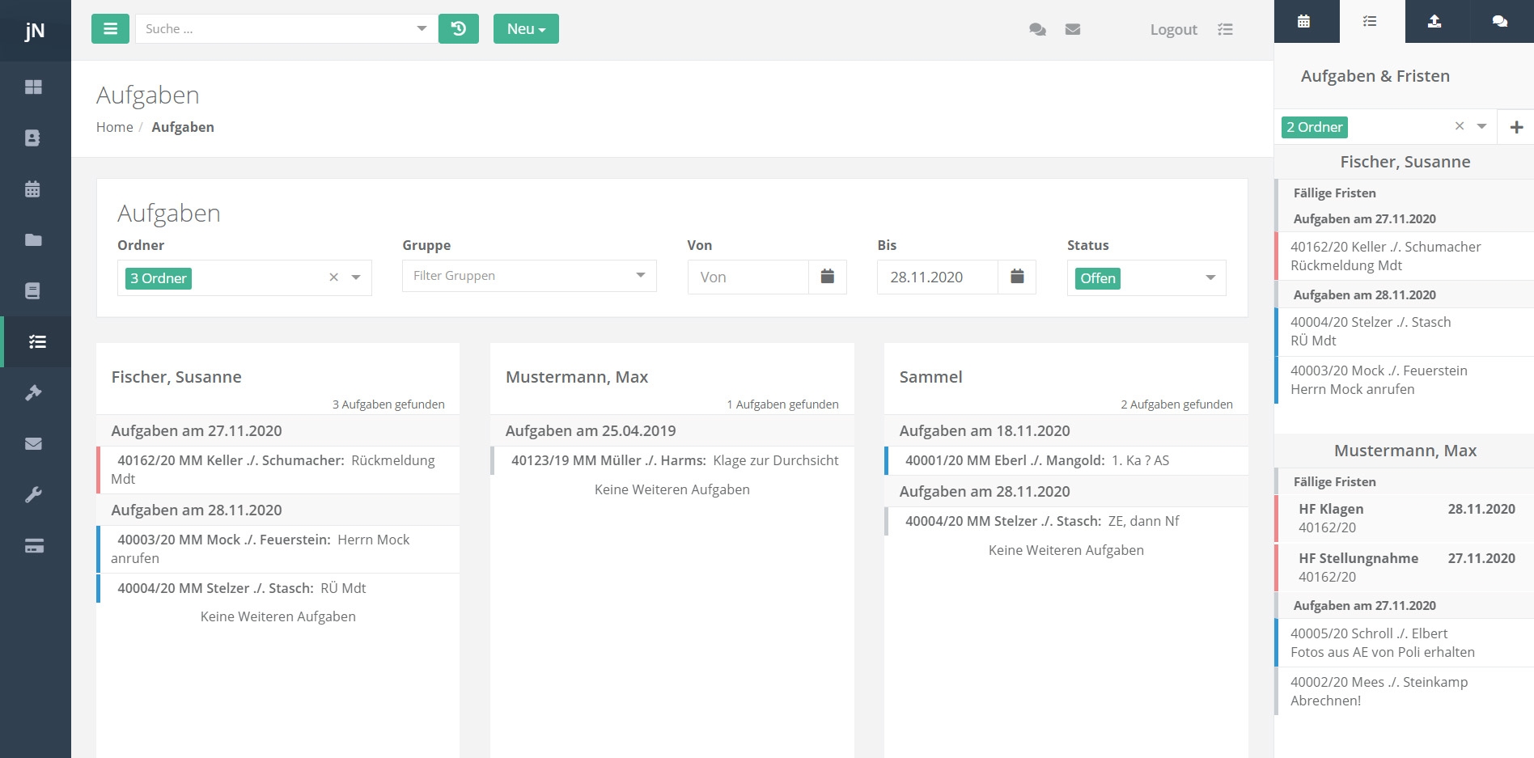Expand the 2 Ordner dropdown arrow

(1481, 126)
